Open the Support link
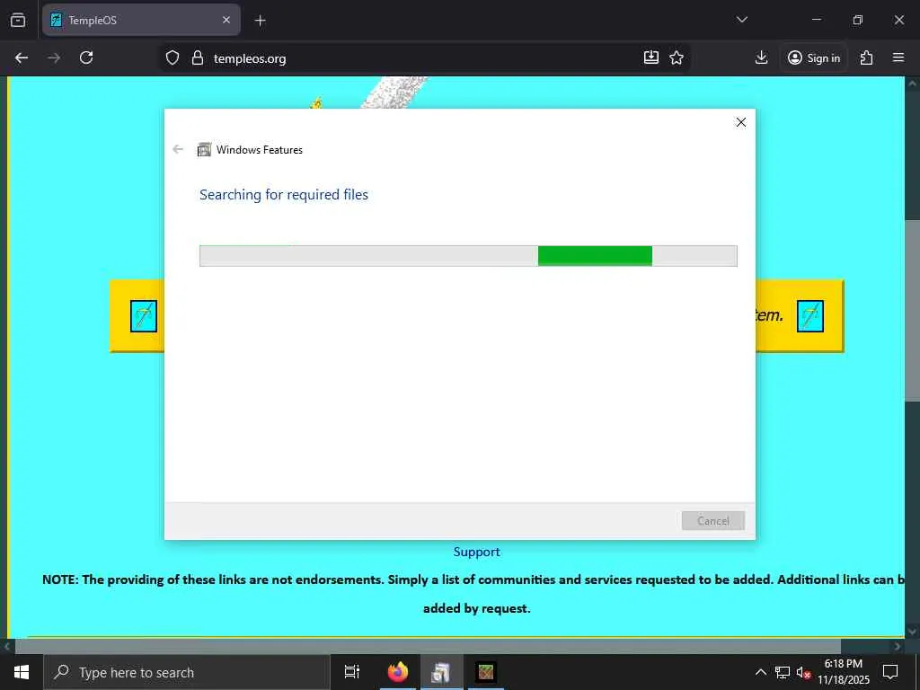The height and width of the screenshot is (690, 920). click(476, 552)
